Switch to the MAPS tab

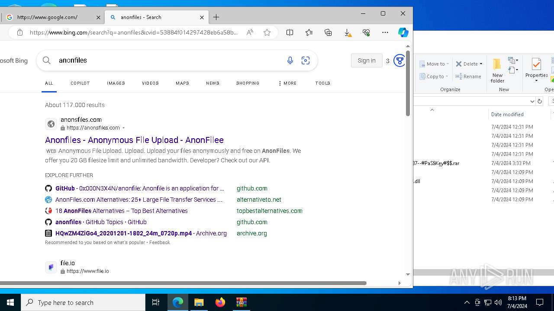click(x=182, y=83)
